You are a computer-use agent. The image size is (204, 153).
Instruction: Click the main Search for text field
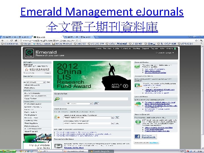click(95, 99)
